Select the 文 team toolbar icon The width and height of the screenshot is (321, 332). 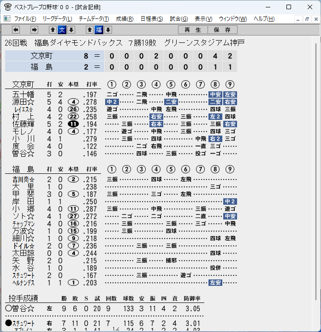[62, 30]
